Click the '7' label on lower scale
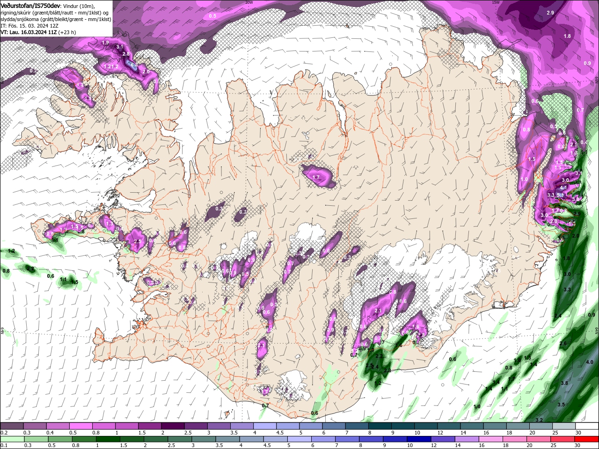The height and width of the screenshot is (449, 599). 336,446
